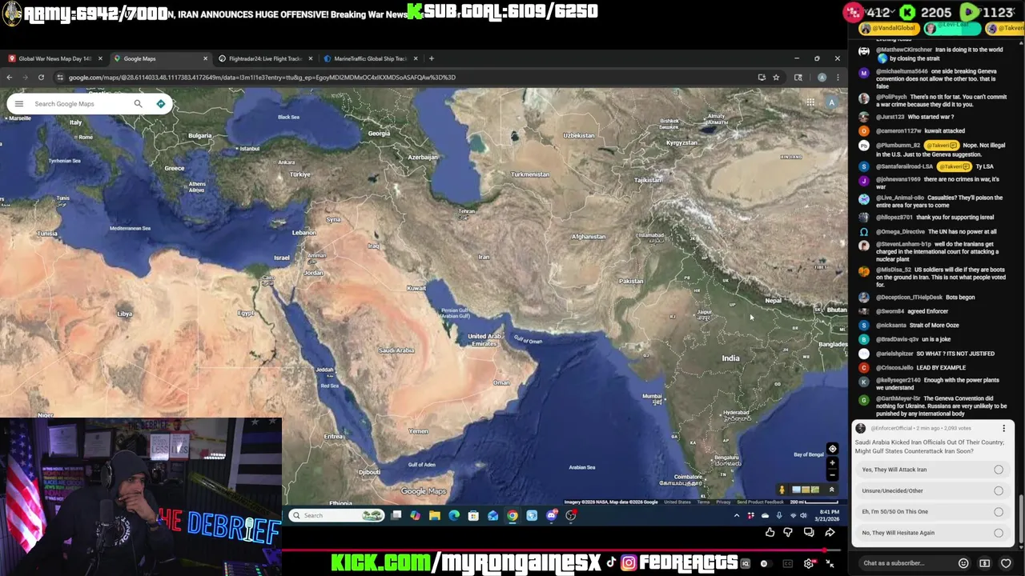1025x576 pixels.
Task: Switch to Global War News Map tab
Action: (x=54, y=58)
